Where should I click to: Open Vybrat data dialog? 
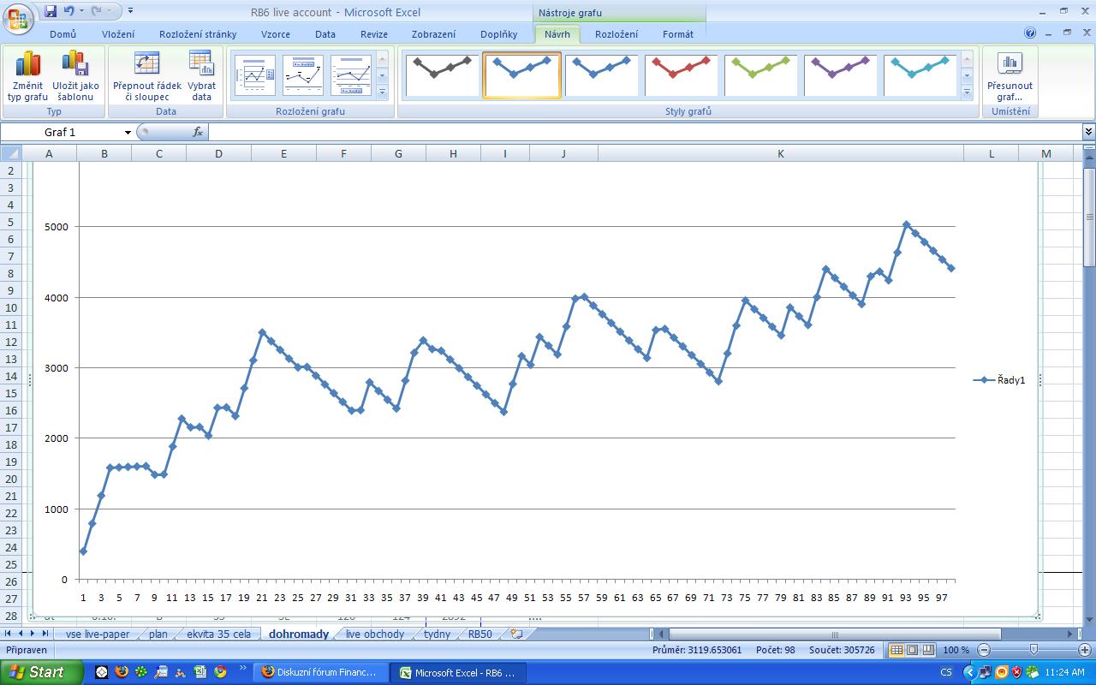[x=202, y=76]
